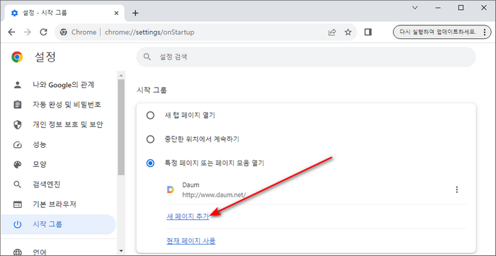Click the 시작 그룹 section heading
The height and width of the screenshot is (256, 496).
[x=152, y=91]
